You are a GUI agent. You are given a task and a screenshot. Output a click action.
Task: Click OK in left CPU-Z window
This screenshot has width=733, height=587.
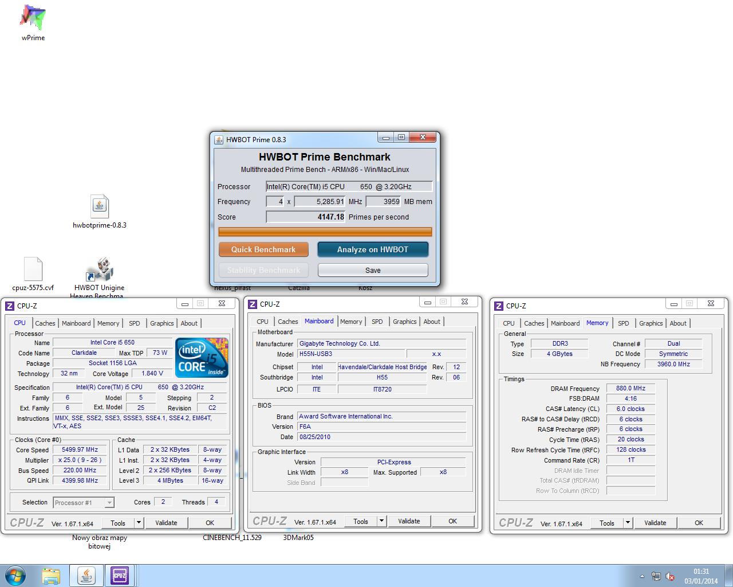click(210, 523)
